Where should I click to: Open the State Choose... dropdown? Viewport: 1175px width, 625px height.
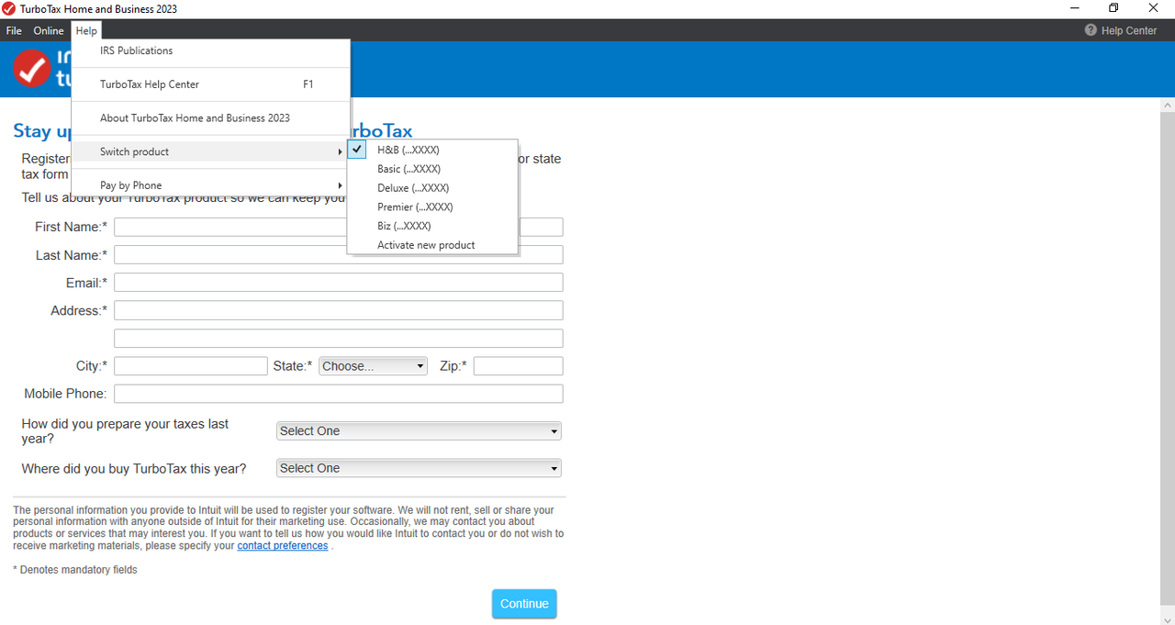click(374, 366)
